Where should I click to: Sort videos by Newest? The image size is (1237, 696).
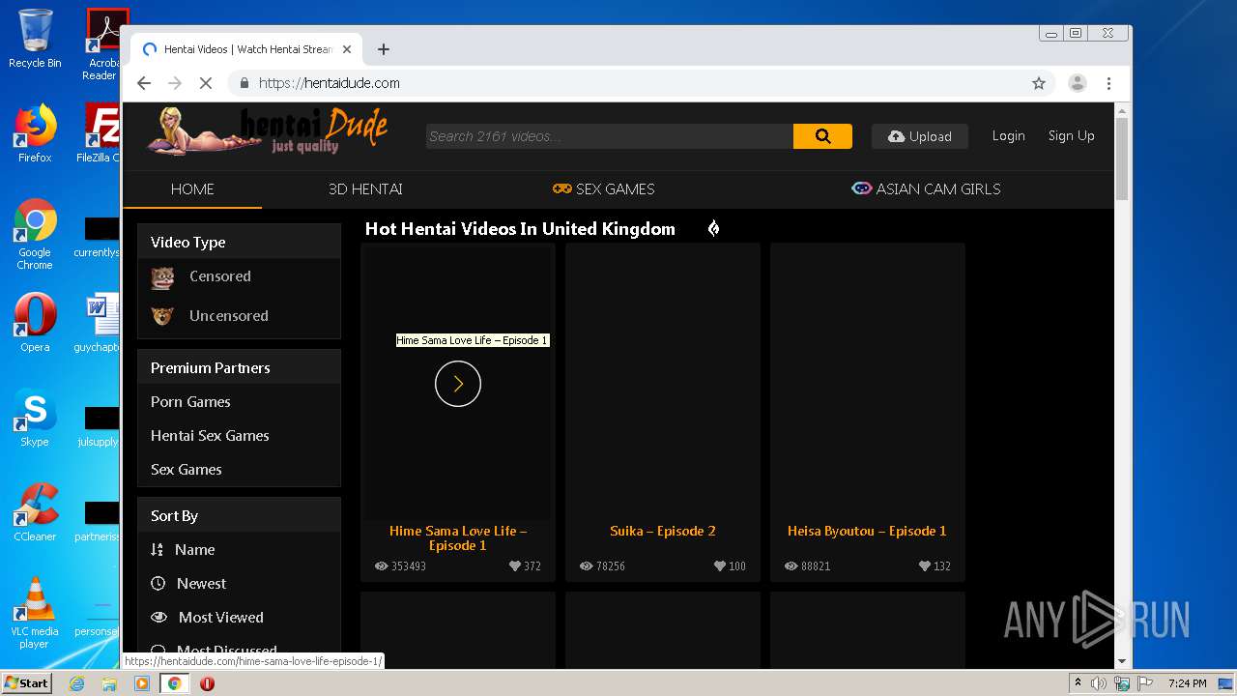click(201, 584)
